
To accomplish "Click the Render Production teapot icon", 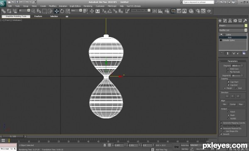I will point(209,11).
